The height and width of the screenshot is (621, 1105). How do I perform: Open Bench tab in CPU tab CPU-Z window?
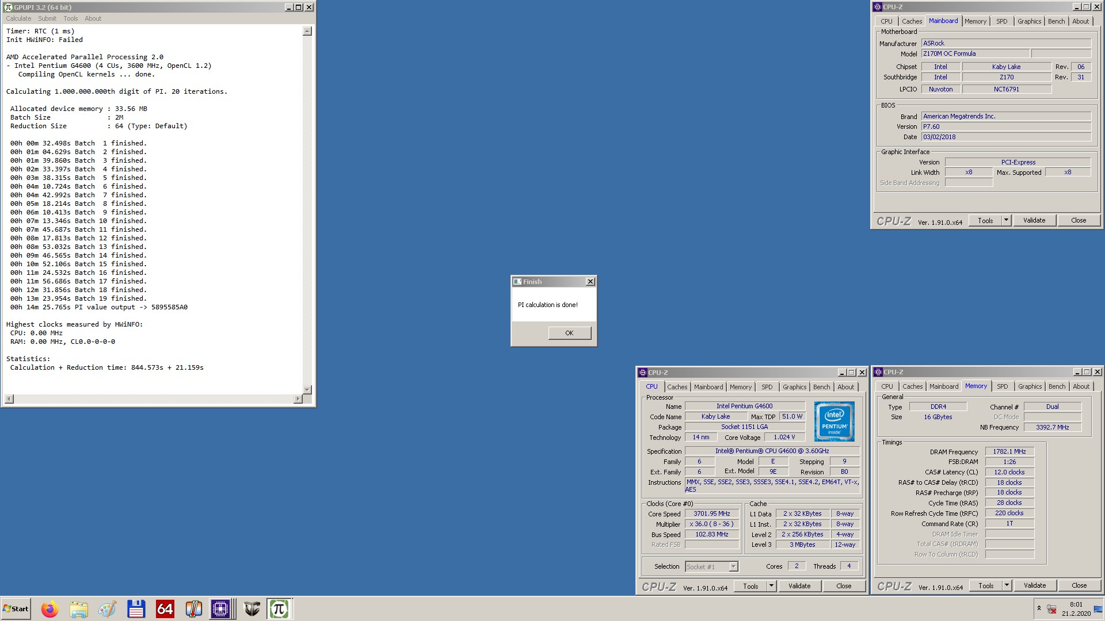[x=821, y=387]
